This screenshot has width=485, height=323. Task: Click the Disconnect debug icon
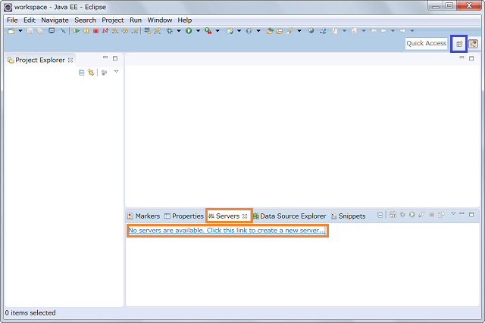click(105, 31)
